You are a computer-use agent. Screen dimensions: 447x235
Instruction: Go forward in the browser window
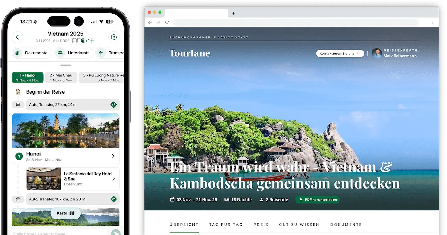[x=159, y=22]
